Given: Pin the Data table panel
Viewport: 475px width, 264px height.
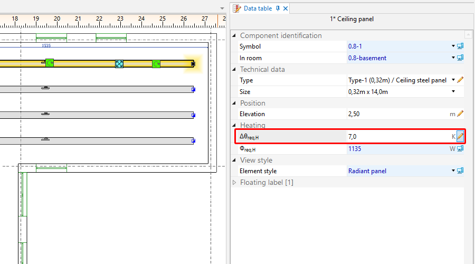Looking at the screenshot, I should 278,8.
